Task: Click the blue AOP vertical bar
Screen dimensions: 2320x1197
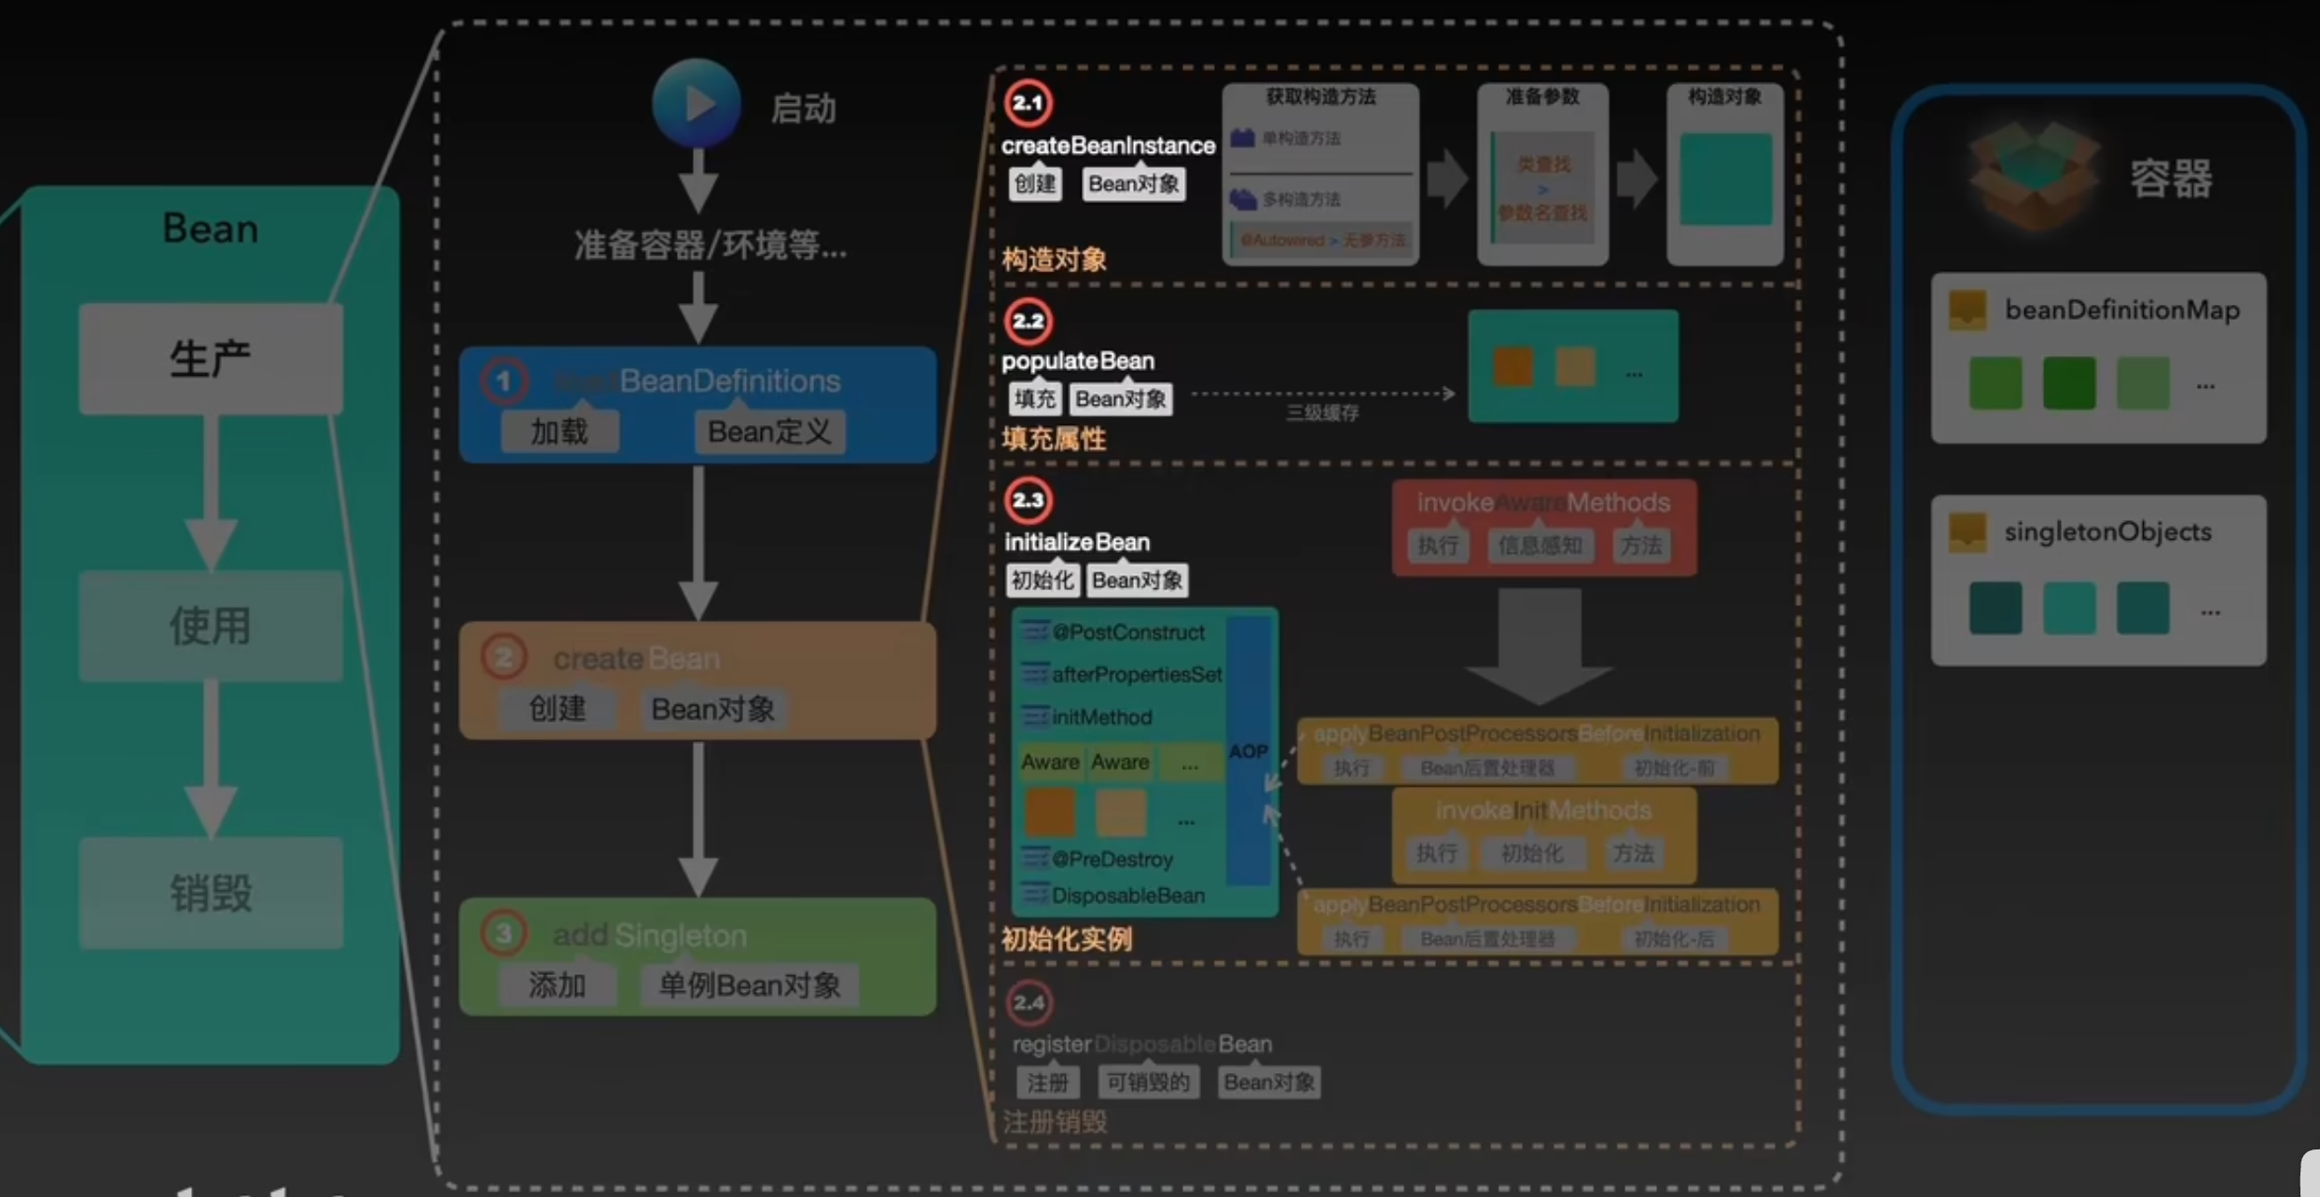Action: [x=1248, y=750]
